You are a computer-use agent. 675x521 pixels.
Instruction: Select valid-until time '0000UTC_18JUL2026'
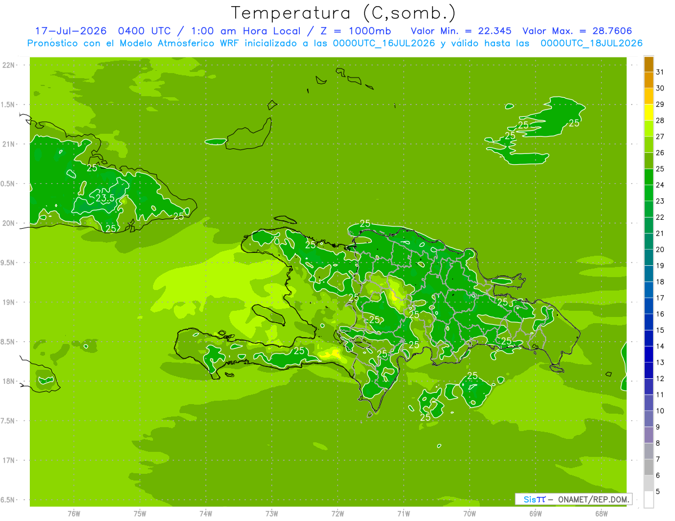pyautogui.click(x=591, y=43)
